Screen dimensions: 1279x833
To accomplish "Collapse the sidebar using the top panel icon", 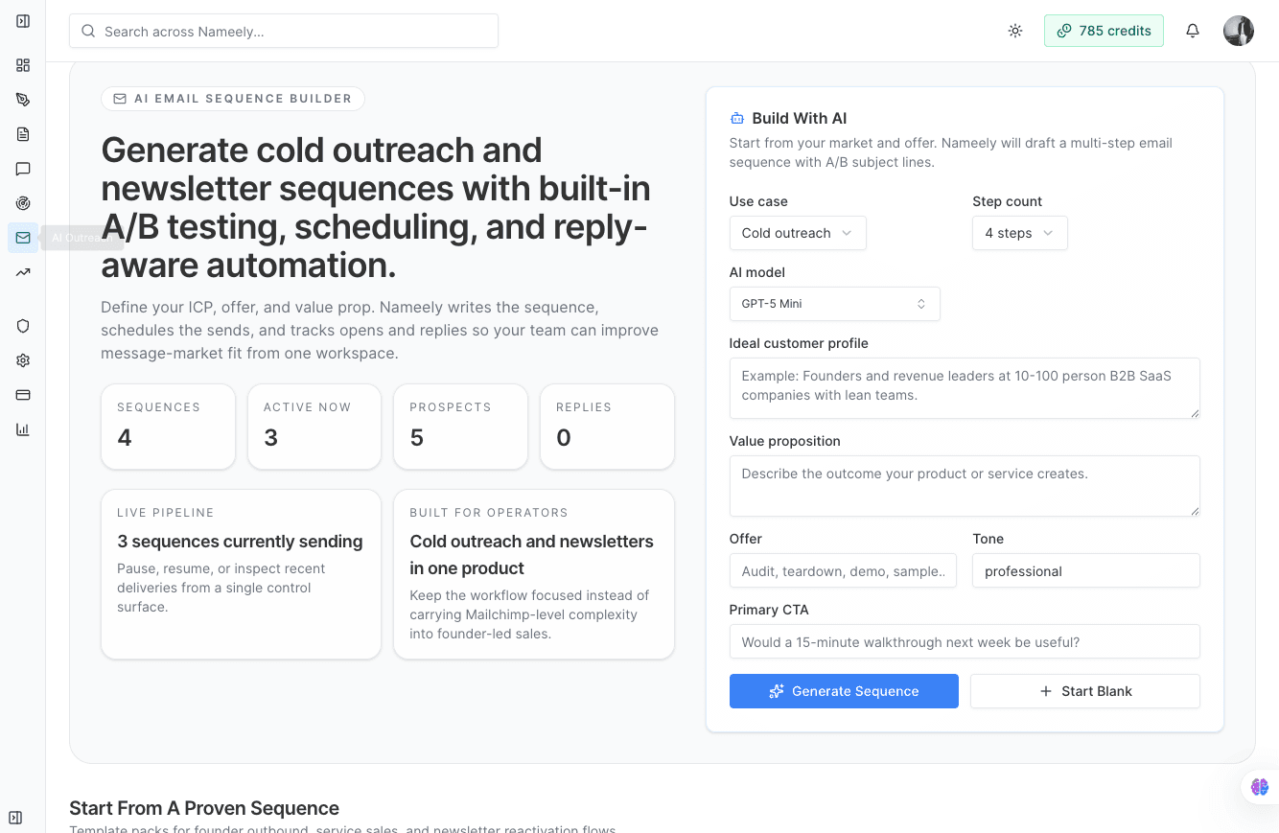I will (x=22, y=20).
